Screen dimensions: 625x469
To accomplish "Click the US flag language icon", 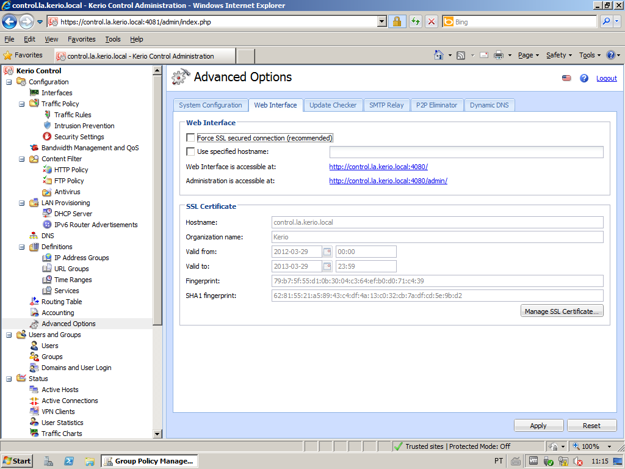I will (x=566, y=78).
